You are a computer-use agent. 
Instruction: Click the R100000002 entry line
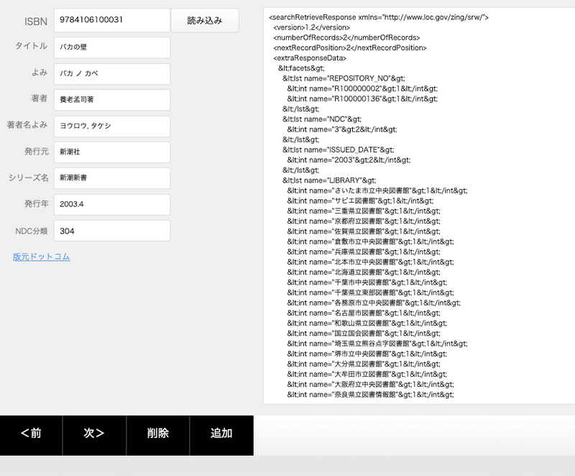point(362,88)
